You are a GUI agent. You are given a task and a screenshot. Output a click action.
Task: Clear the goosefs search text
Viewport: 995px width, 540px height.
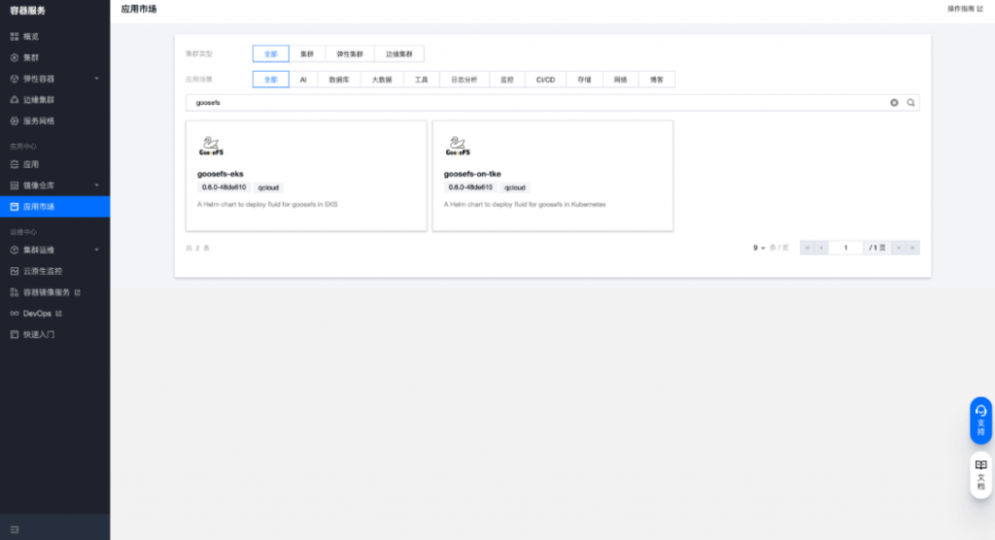pos(894,102)
